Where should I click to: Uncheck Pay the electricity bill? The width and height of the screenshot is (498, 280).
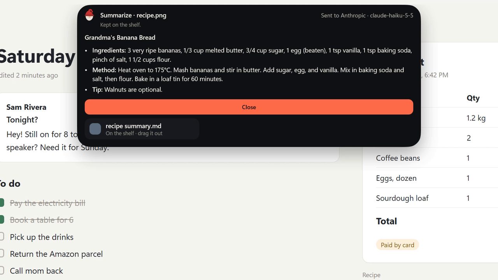(2, 203)
